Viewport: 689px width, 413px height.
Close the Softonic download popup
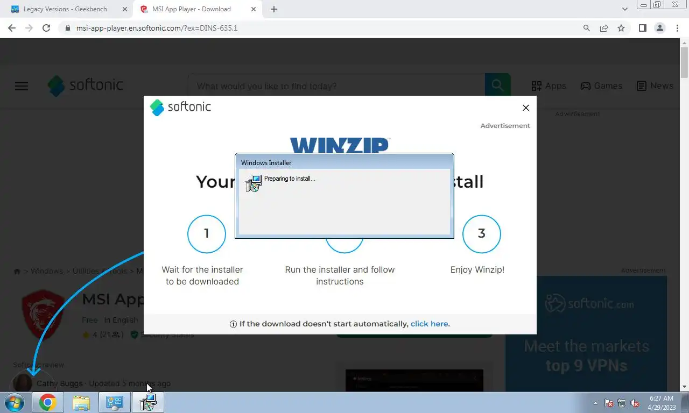(x=526, y=108)
